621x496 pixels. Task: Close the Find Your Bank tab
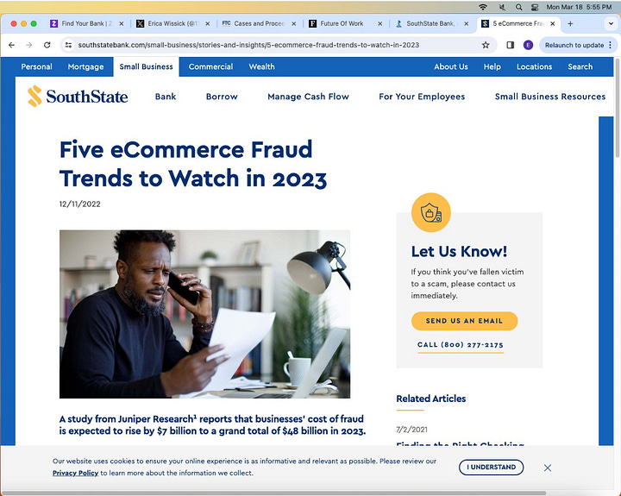pos(122,24)
